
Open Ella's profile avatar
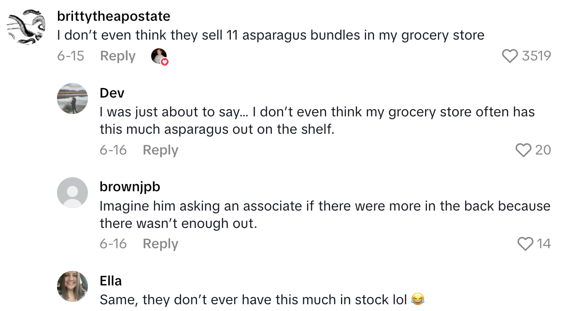[x=72, y=286]
